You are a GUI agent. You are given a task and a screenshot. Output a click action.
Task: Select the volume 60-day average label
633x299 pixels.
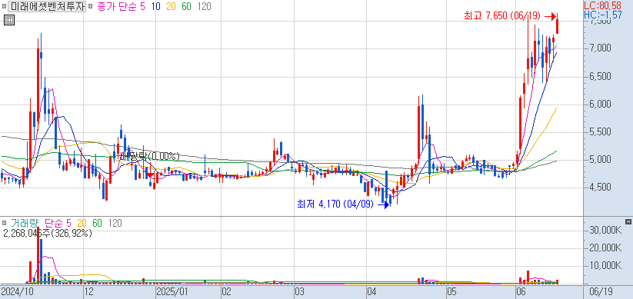[x=97, y=223]
